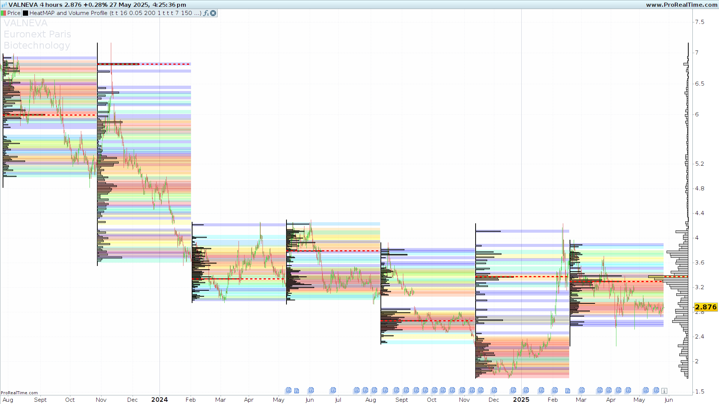Open news icon above Oct 2024 label
719x404 pixels.
(434, 391)
